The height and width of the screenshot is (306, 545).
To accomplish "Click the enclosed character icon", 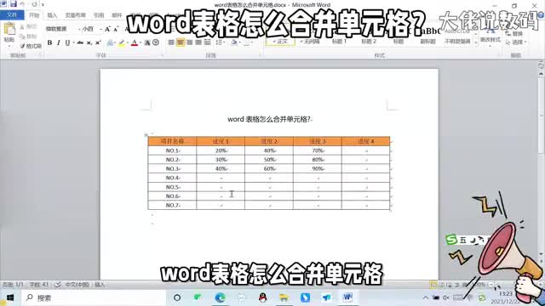I will 156,42.
